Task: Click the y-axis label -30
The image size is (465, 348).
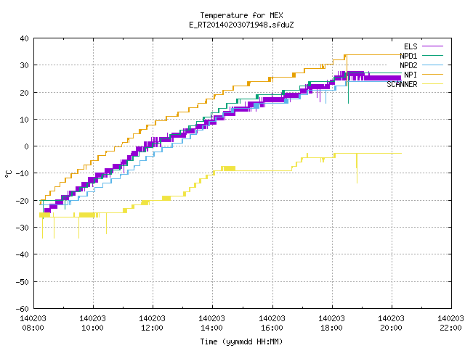Action: coord(23,227)
